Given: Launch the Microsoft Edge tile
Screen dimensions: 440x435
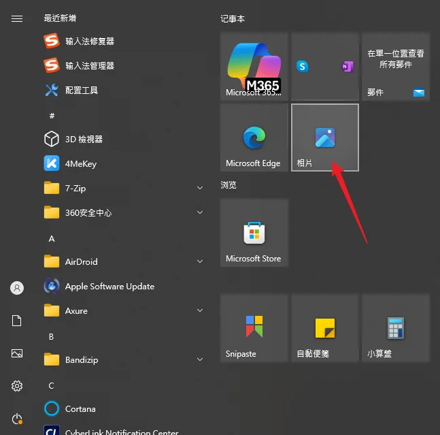Looking at the screenshot, I should point(254,138).
